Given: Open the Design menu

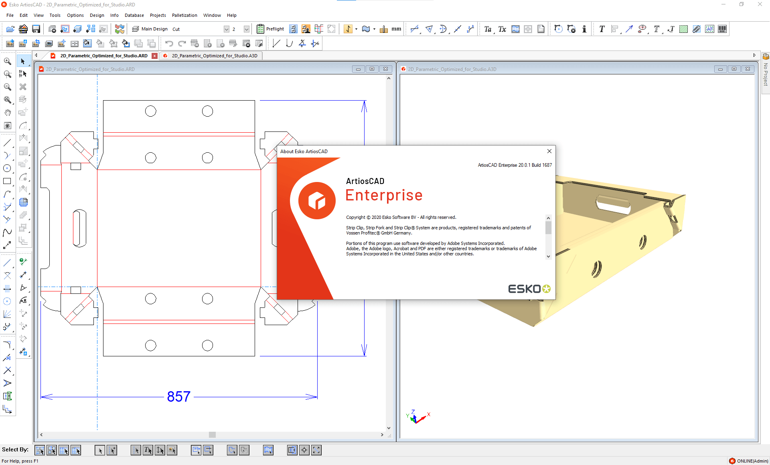Looking at the screenshot, I should pos(97,15).
